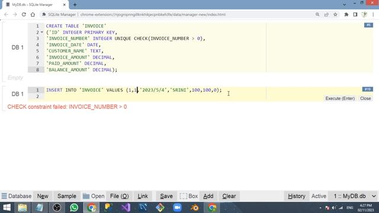
Task: Click the Box label with dashed icon
Action: pos(189,196)
